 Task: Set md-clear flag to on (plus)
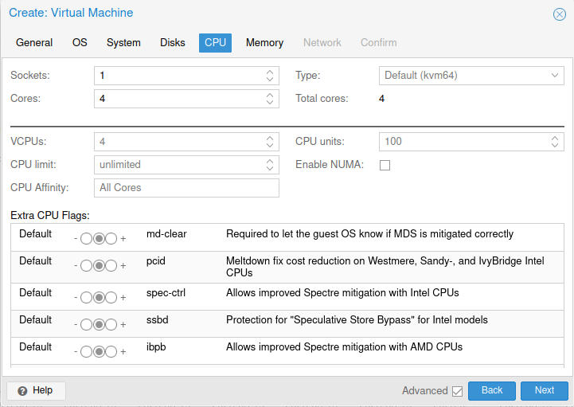(111, 239)
